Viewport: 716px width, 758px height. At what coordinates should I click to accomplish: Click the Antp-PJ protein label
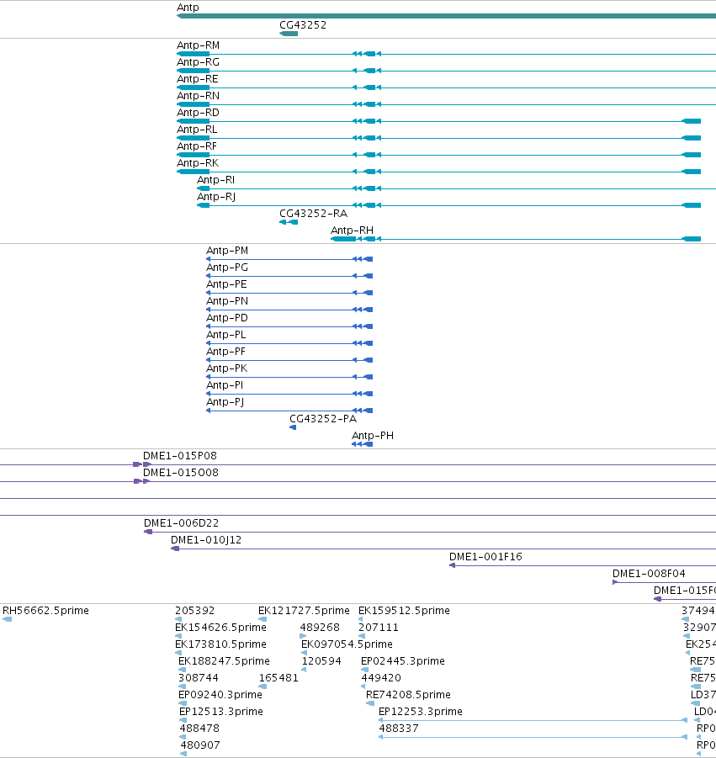click(x=225, y=402)
